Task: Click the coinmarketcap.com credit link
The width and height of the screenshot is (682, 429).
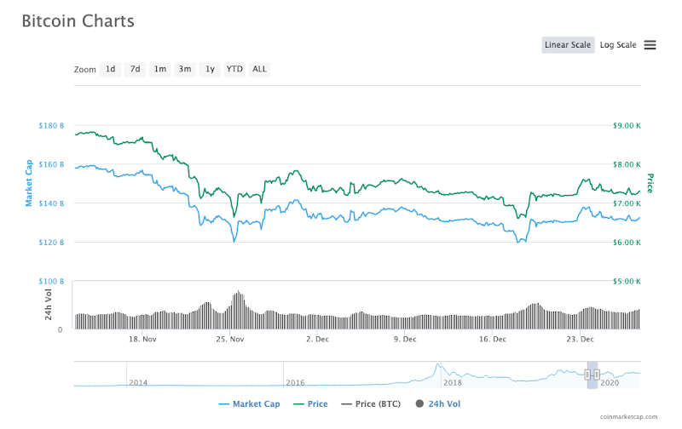Action: tap(628, 416)
